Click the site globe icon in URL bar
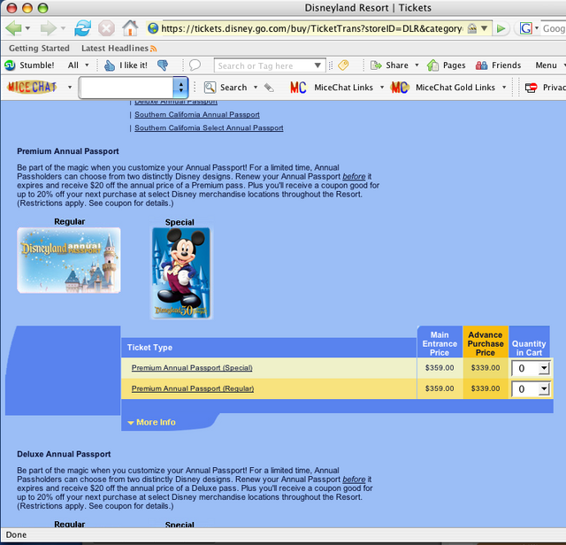Viewport: 566px width, 545px height. pyautogui.click(x=153, y=28)
